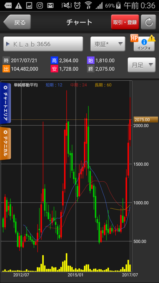Tap the 短期：12 moving average label
The image size is (159, 283).
pyautogui.click(x=54, y=85)
